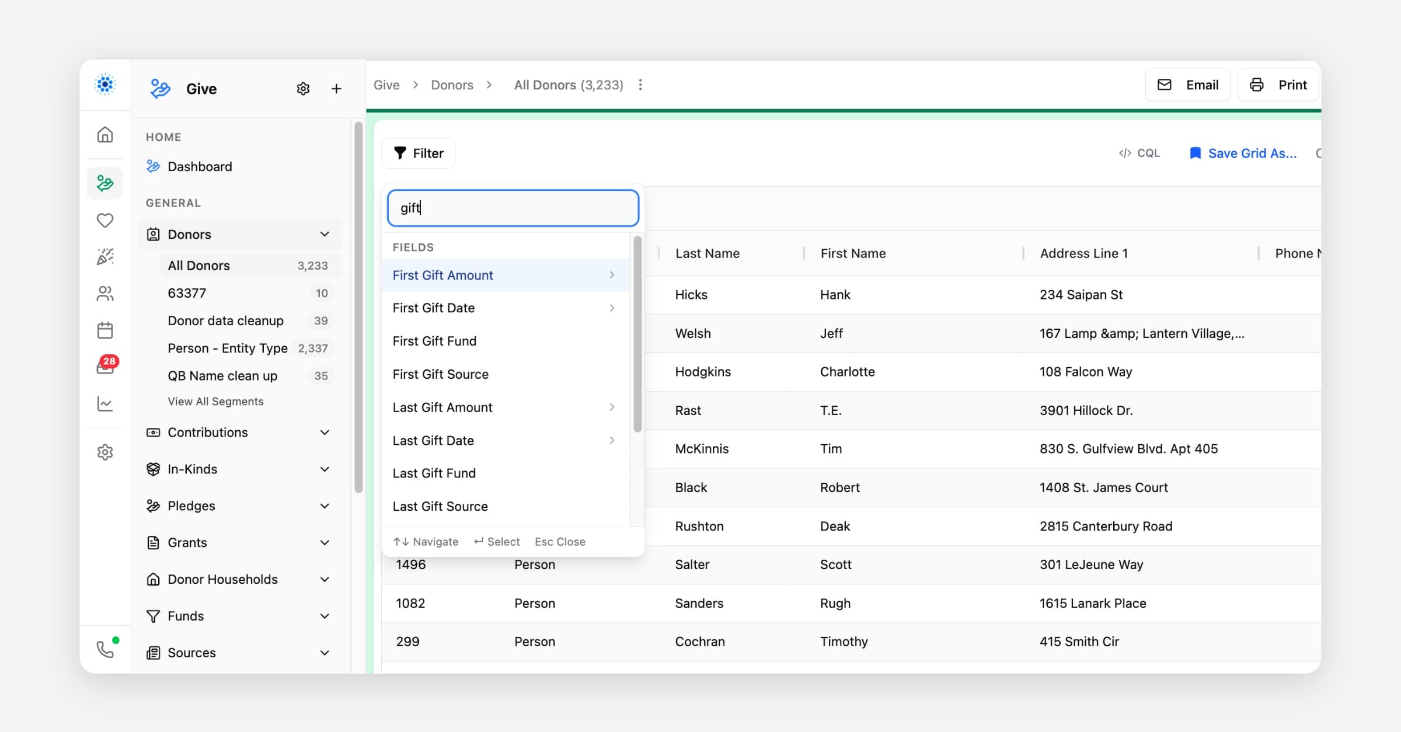
Task: Open the reports chart icon in rail
Action: (105, 404)
